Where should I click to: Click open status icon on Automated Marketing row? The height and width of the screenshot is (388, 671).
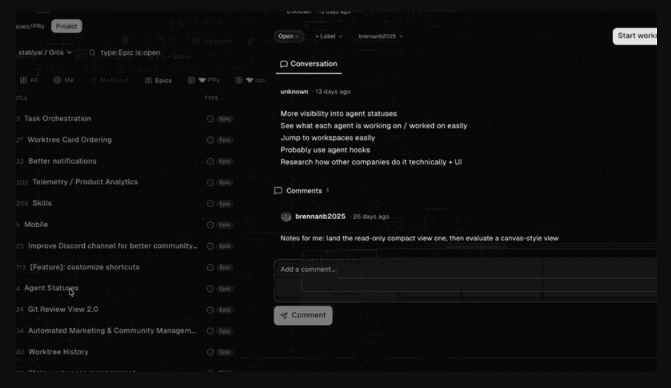(210, 331)
